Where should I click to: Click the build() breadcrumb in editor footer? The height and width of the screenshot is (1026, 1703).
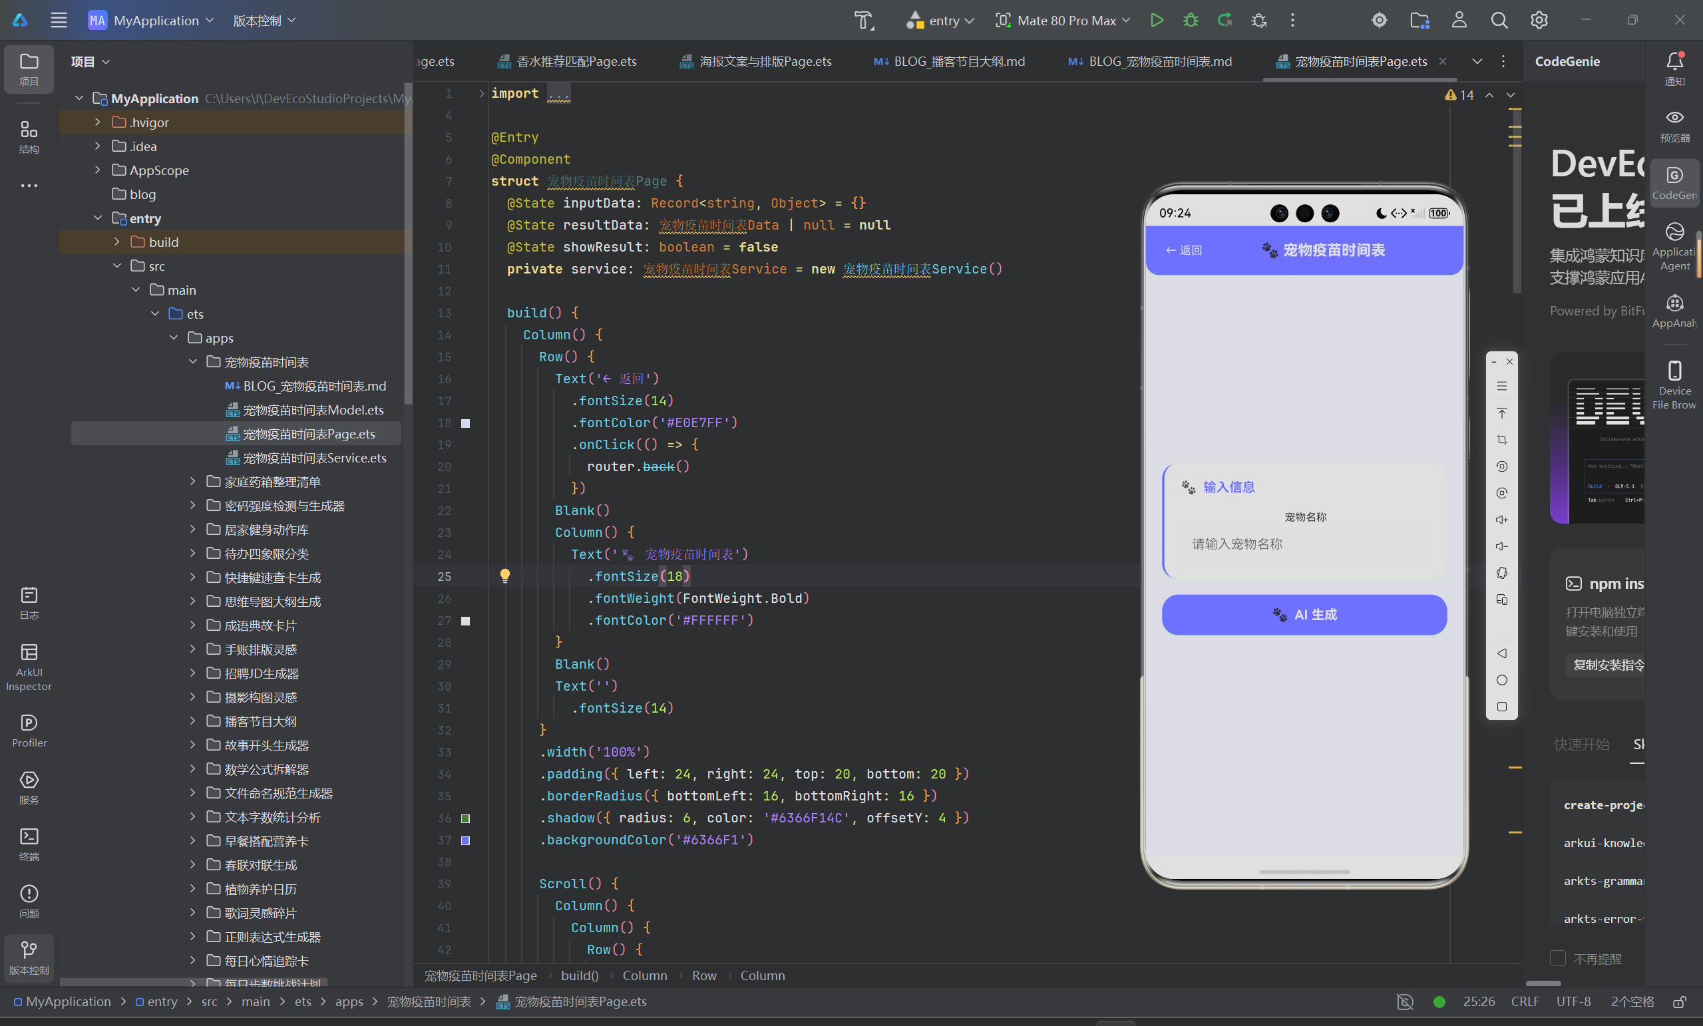coord(579,975)
